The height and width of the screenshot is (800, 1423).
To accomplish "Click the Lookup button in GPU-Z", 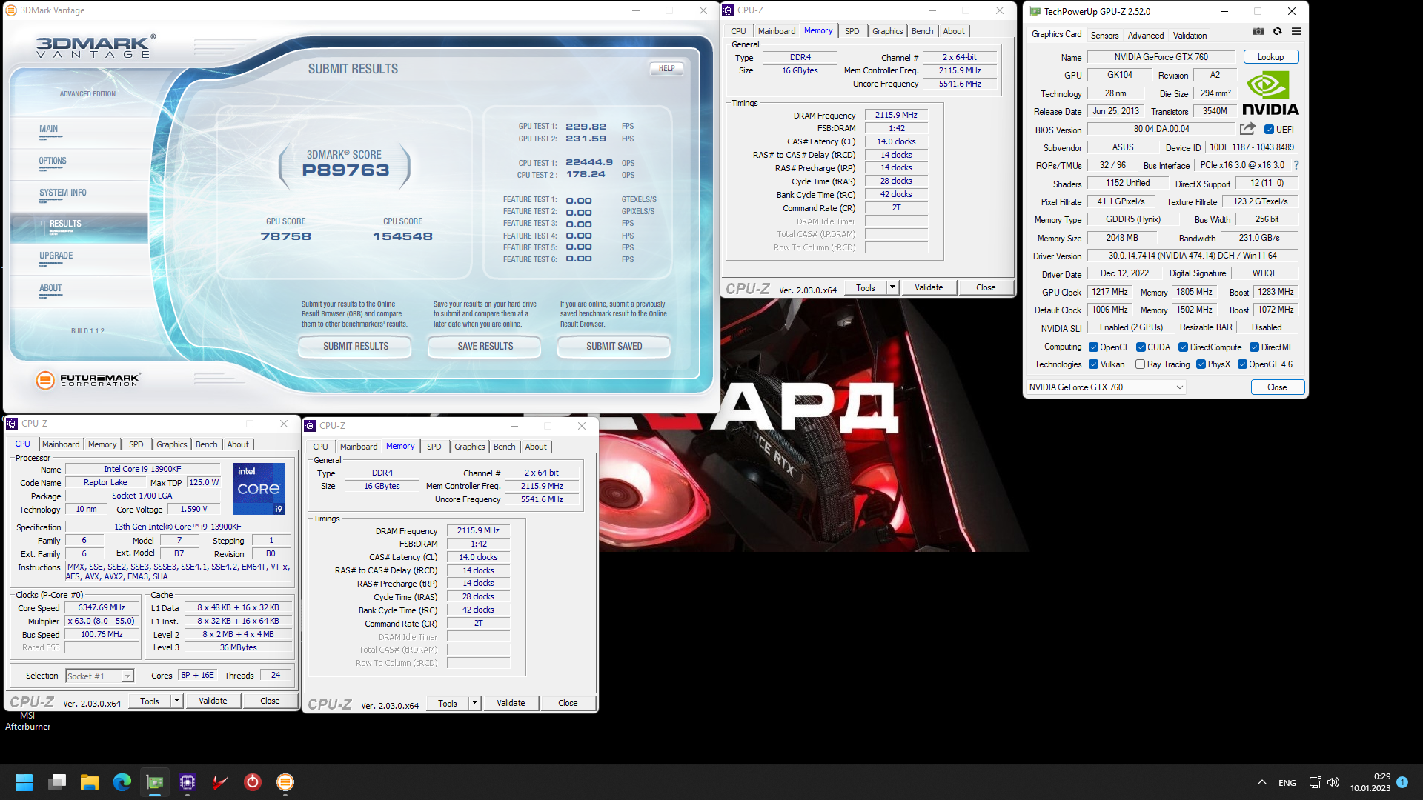I will [1270, 57].
